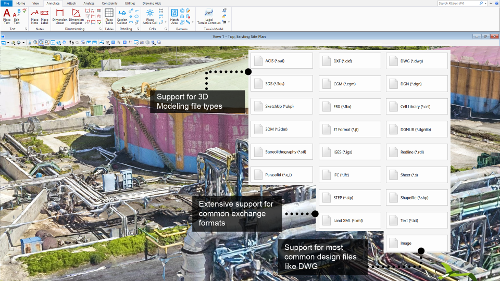Expand the Dimensioning group dialog launcher
Image resolution: width=500 pixels, height=281 pixels.
(x=100, y=29)
